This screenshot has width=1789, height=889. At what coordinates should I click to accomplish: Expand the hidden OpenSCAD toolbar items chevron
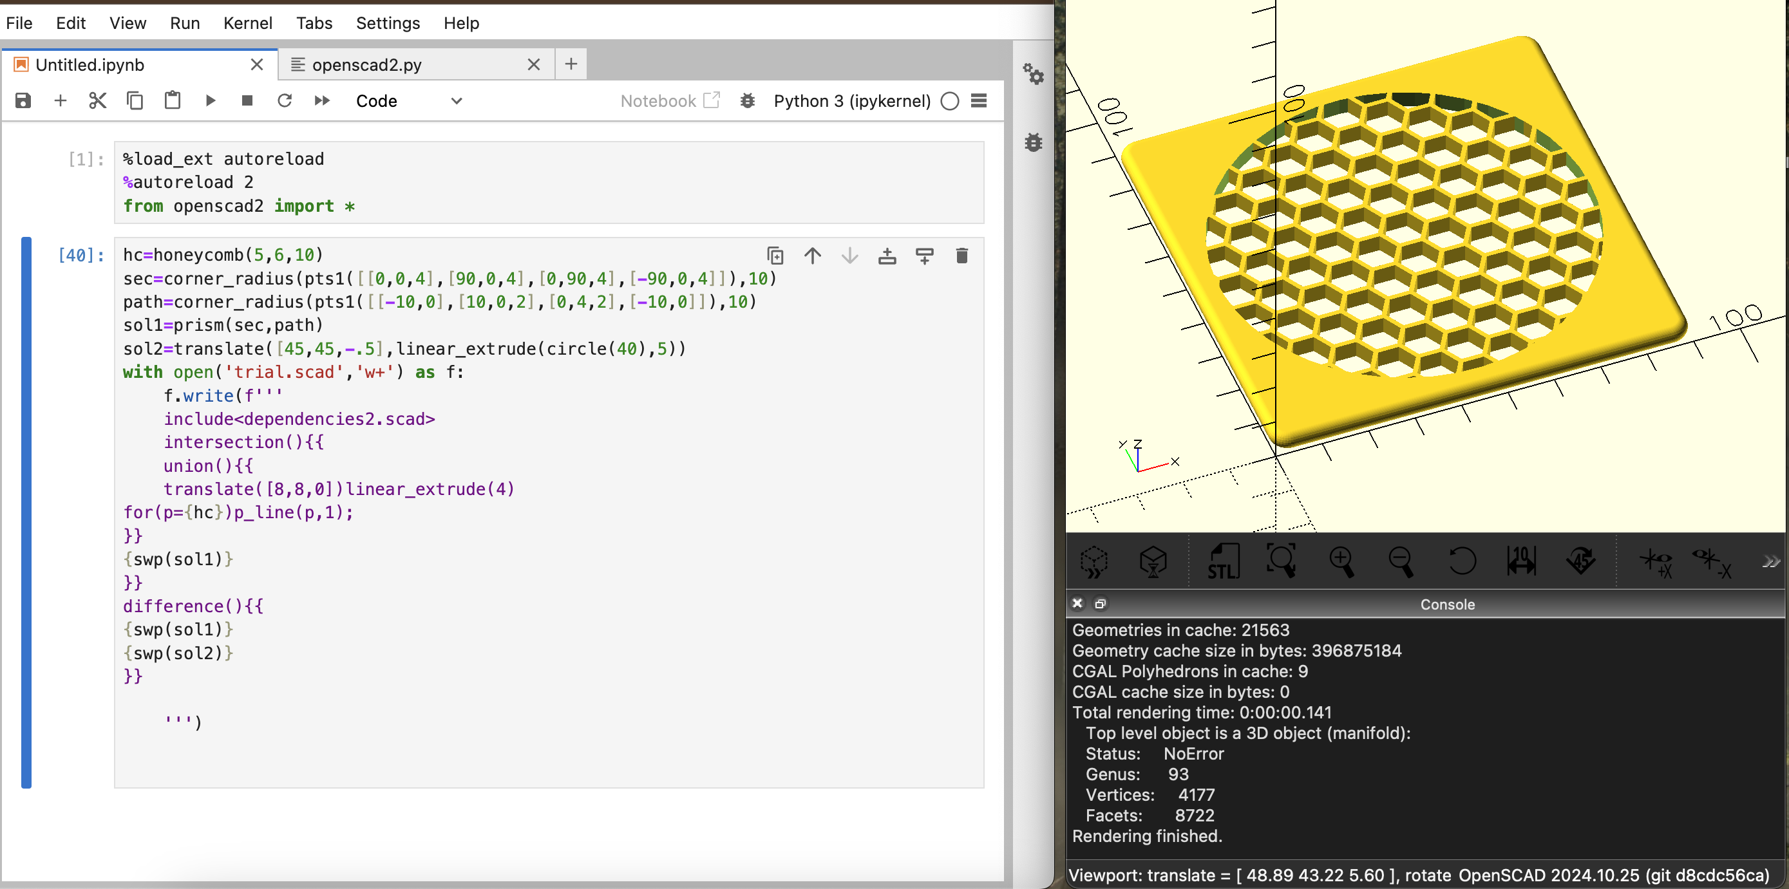click(1770, 561)
